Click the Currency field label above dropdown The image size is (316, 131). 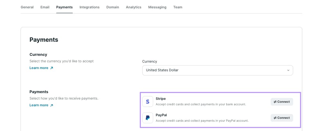[x=150, y=61]
